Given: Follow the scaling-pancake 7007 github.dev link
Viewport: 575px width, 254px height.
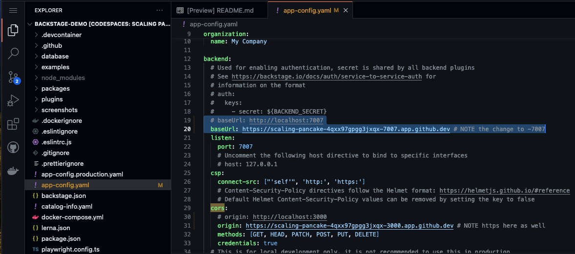Looking at the screenshot, I should click(x=346, y=129).
